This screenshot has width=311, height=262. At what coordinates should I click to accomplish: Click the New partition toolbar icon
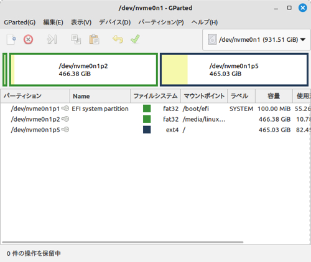(x=11, y=39)
